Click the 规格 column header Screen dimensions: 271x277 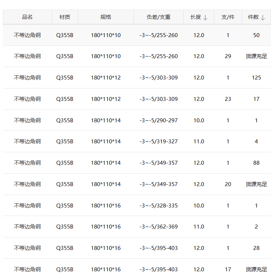click(106, 17)
